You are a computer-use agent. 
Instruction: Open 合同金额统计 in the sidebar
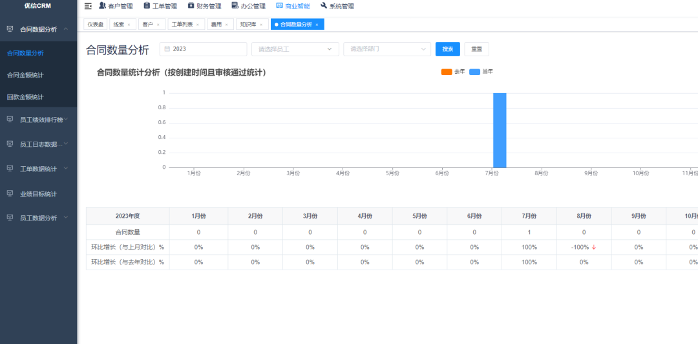tap(25, 75)
